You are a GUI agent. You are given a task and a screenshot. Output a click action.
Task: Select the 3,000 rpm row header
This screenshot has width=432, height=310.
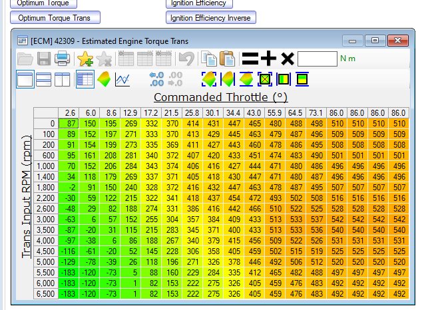point(46,220)
